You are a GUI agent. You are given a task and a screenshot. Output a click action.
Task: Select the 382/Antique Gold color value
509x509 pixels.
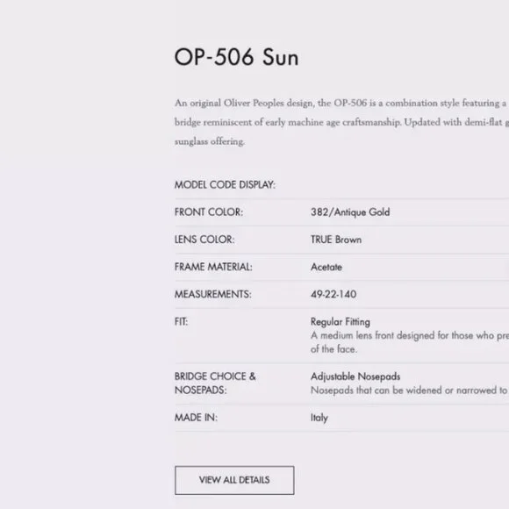tap(350, 212)
